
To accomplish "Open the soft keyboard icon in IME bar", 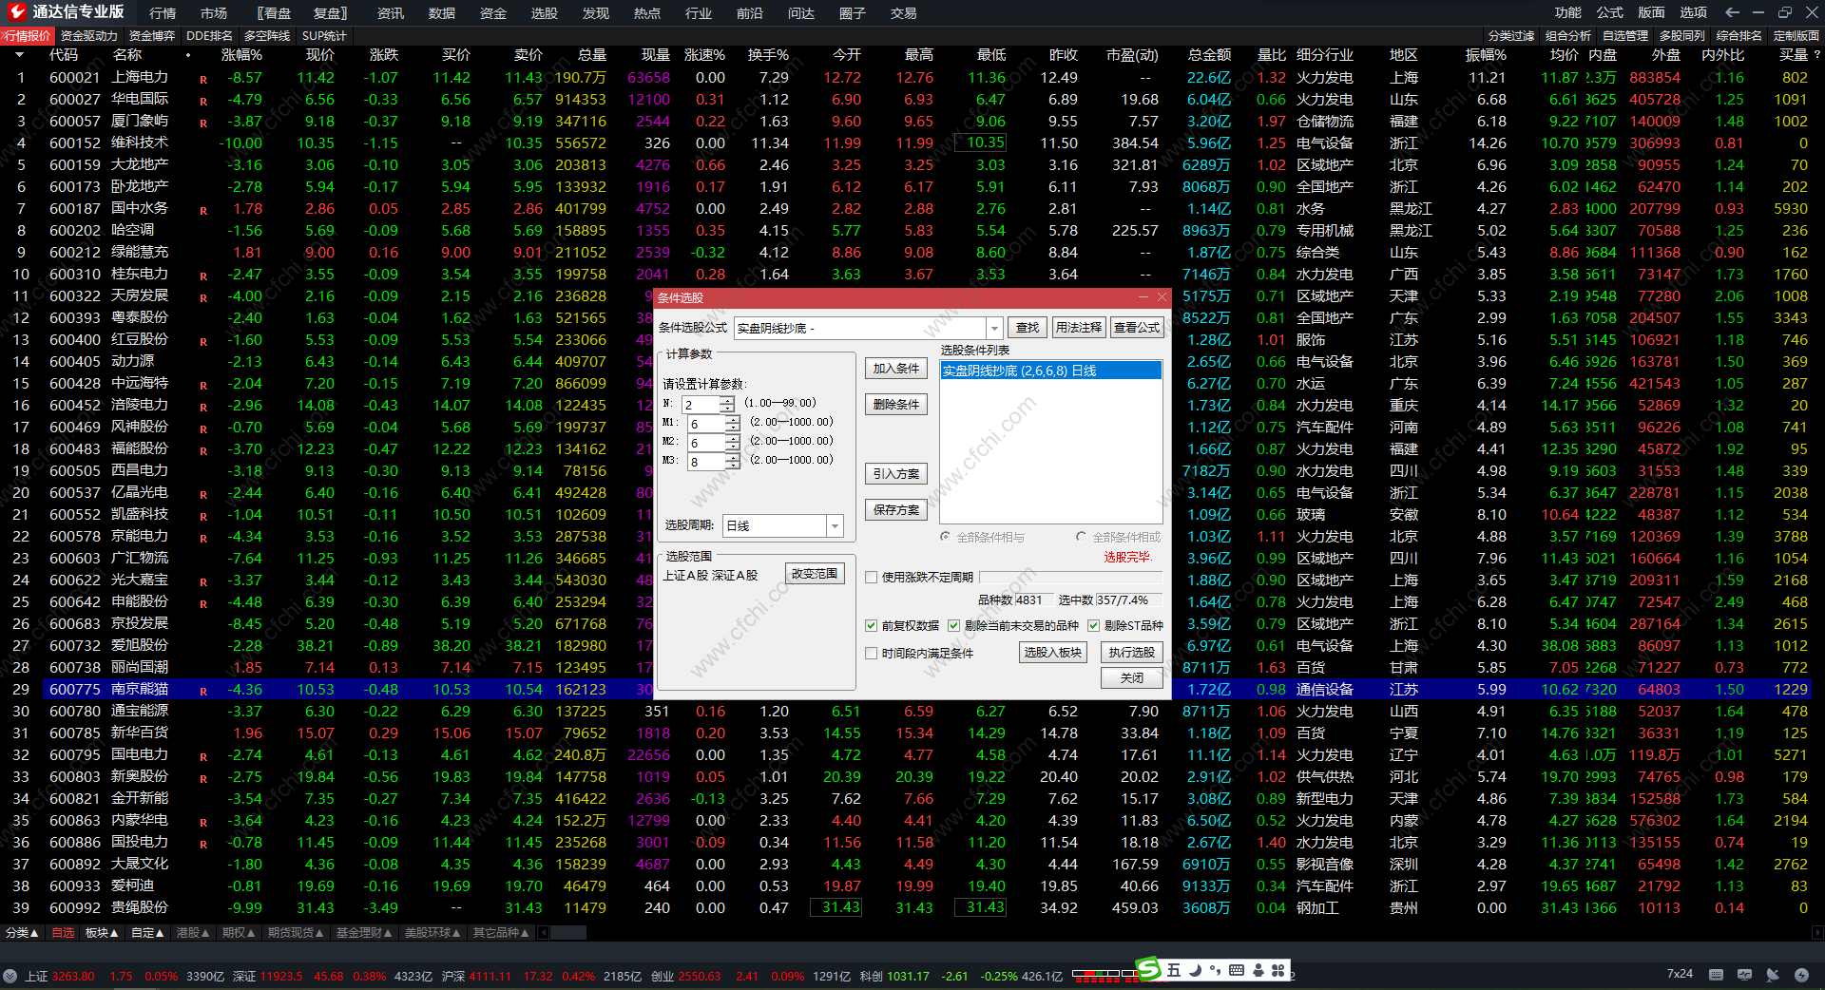I will click(x=1236, y=970).
